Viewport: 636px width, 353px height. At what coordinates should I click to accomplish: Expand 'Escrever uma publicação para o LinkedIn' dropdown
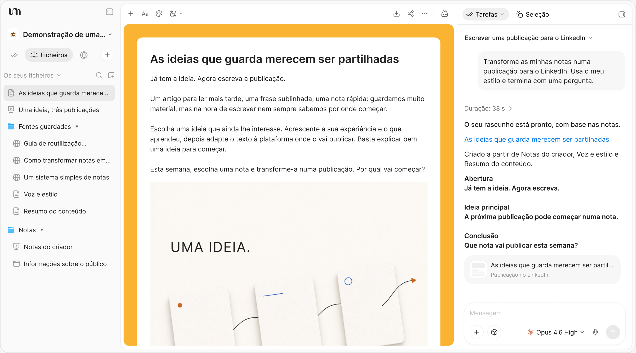(528, 38)
